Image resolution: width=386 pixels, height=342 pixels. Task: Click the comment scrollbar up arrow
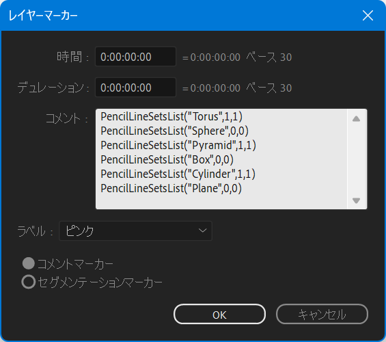[356, 119]
